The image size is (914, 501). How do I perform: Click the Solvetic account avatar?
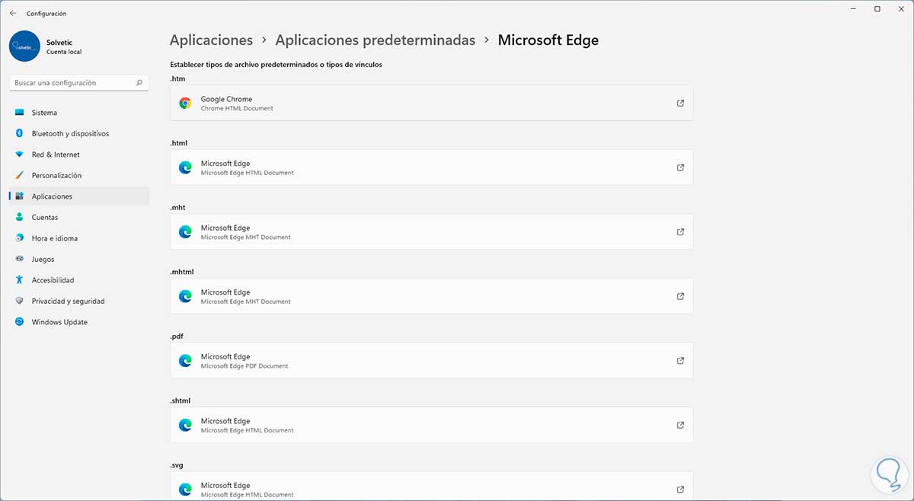tap(24, 46)
